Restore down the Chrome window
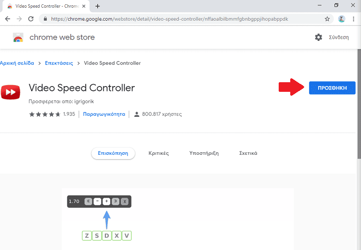The height and width of the screenshot is (250, 361). tap(336, 5)
